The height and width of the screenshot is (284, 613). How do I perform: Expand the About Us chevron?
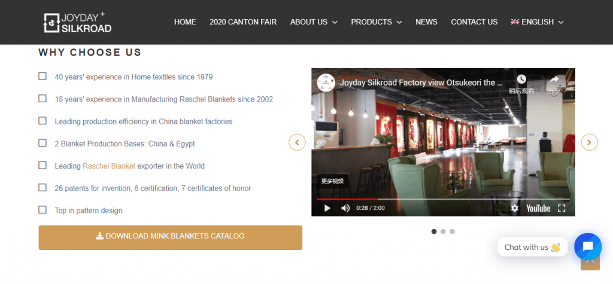pyautogui.click(x=335, y=22)
